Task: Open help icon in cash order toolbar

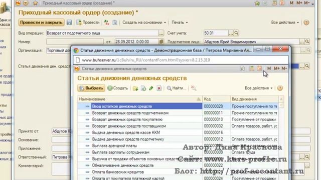Action: [306, 22]
